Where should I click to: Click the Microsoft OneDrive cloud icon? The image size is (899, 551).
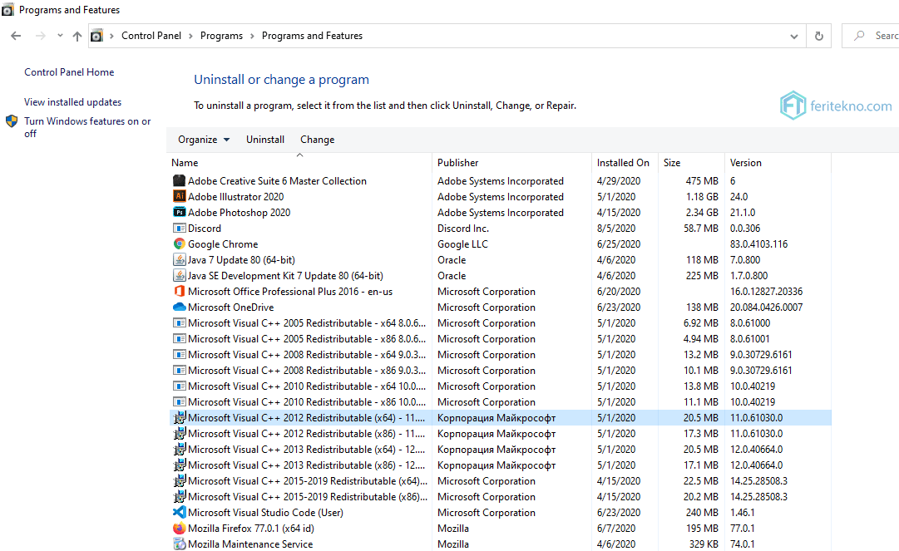tap(180, 307)
